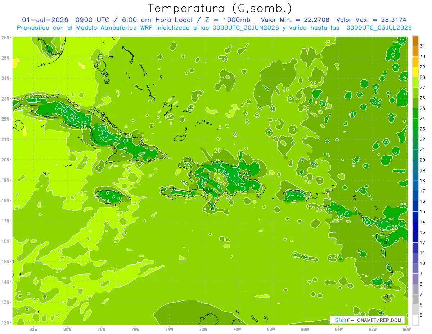This screenshot has width=432, height=334.
Task: Click the gray legend band between 6 and 7
Action: coord(415,299)
